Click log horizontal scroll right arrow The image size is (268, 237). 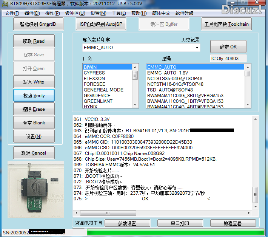[249, 213]
